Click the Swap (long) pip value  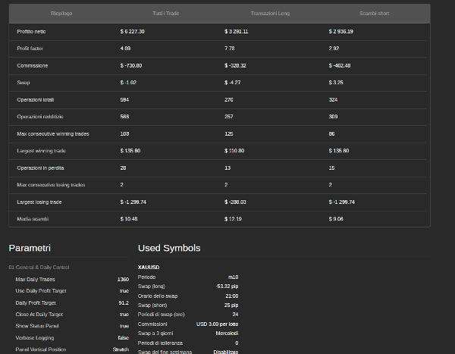point(227,287)
